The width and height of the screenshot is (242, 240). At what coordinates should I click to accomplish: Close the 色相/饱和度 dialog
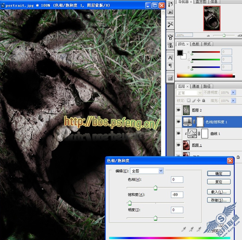(x=230, y=161)
